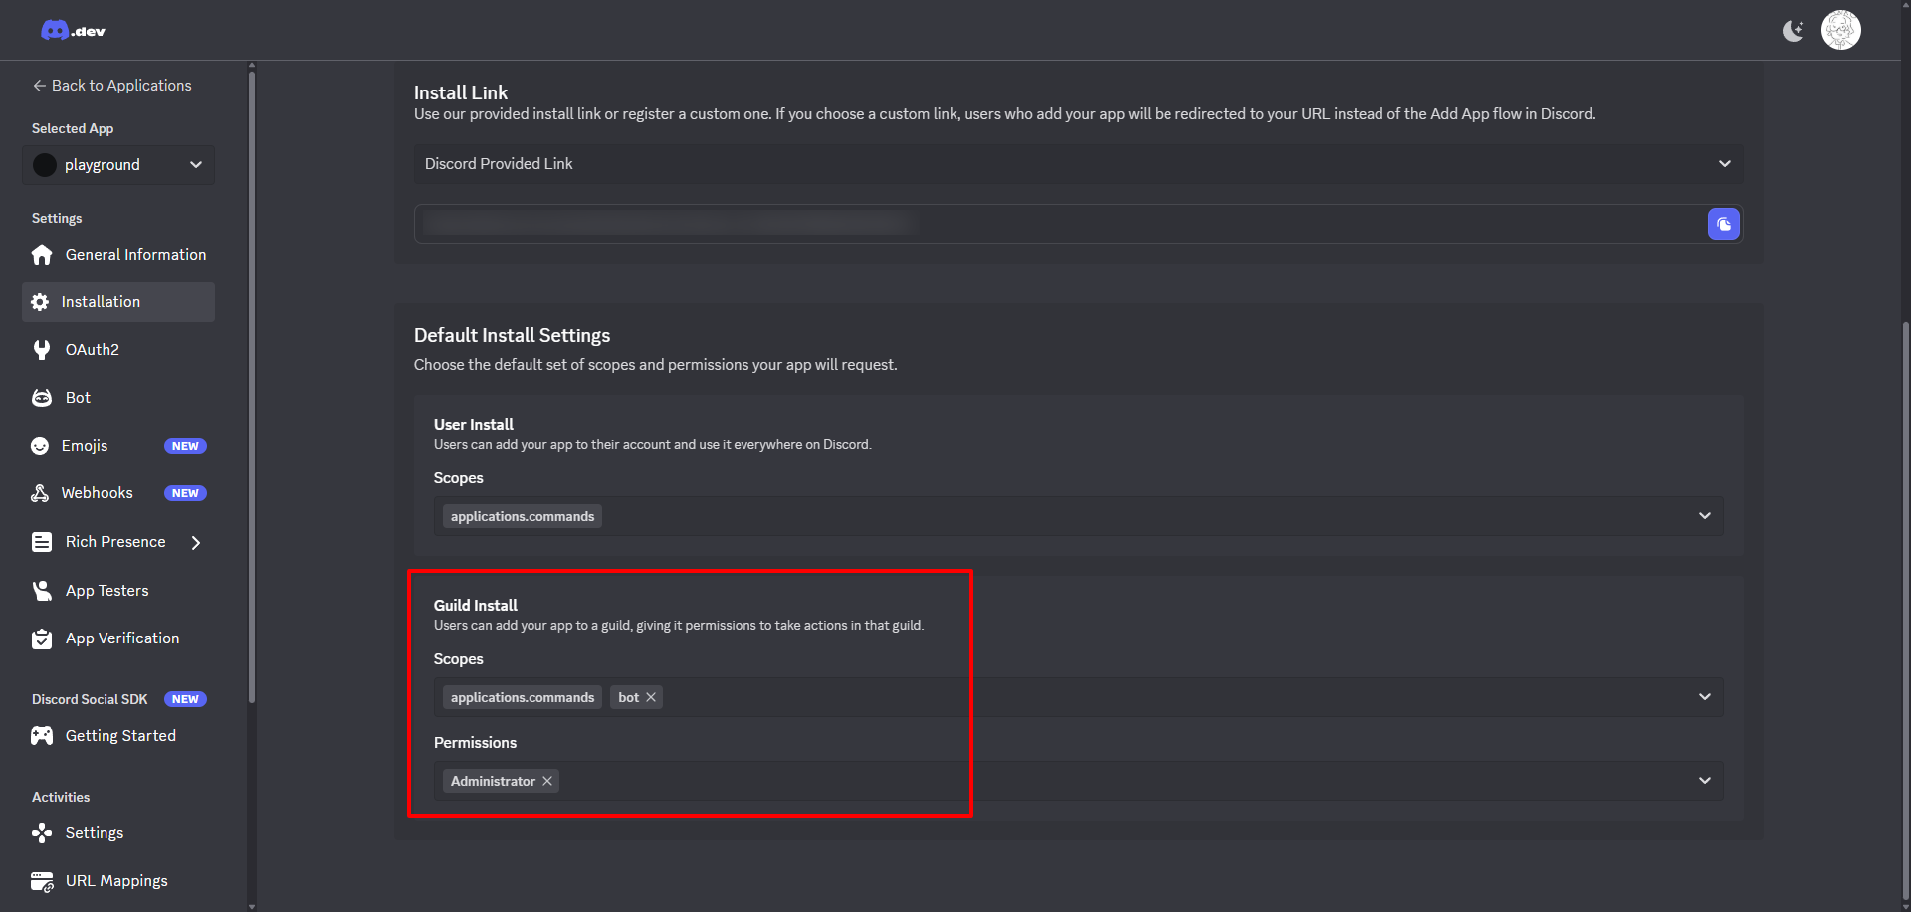1911x912 pixels.
Task: Open the OAuth2 page
Action: point(92,350)
